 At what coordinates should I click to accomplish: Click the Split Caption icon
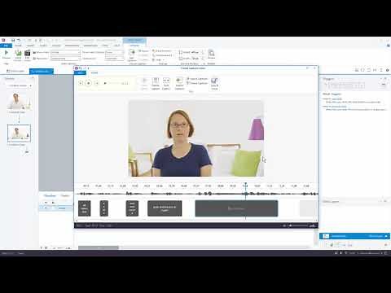tap(166, 81)
